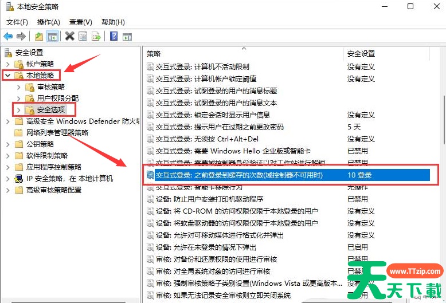Open the 文件(F) menu
The image size is (446, 303).
tap(17, 22)
